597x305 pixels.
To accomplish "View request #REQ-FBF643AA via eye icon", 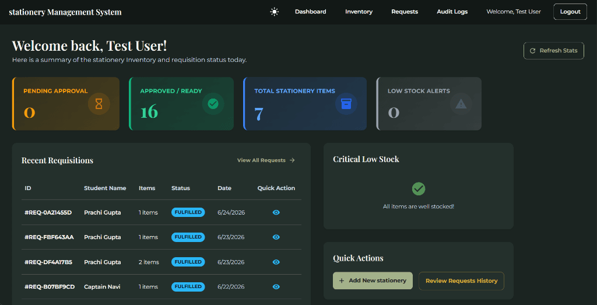I will (276, 237).
